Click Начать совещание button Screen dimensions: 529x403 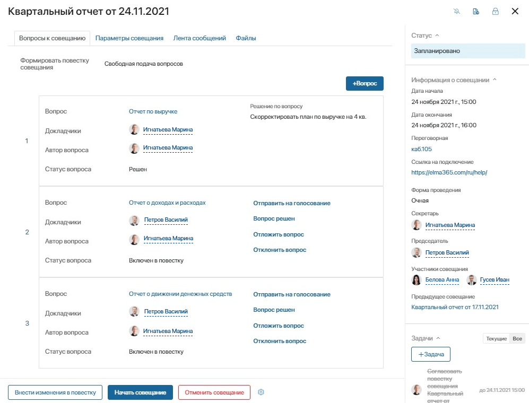(141, 392)
